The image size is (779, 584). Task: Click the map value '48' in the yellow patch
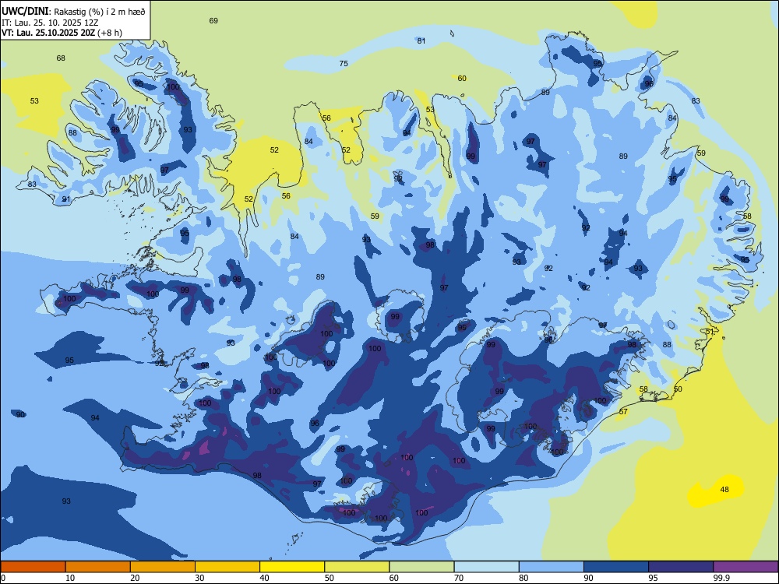(724, 490)
